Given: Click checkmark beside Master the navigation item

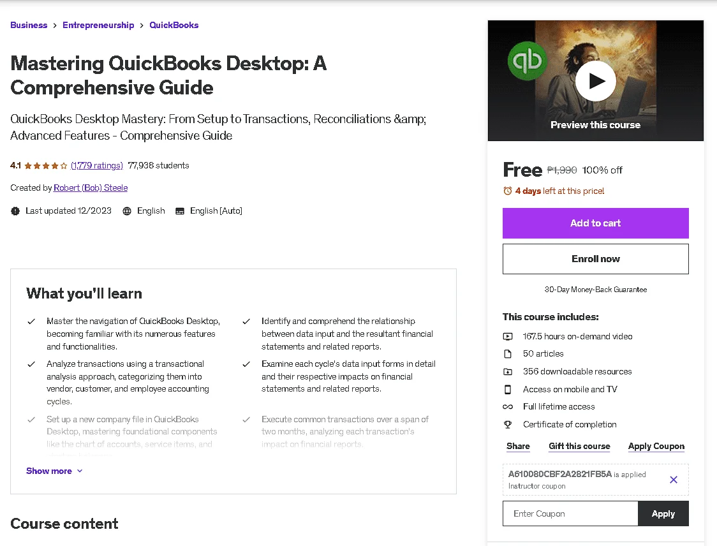Looking at the screenshot, I should click(x=31, y=321).
